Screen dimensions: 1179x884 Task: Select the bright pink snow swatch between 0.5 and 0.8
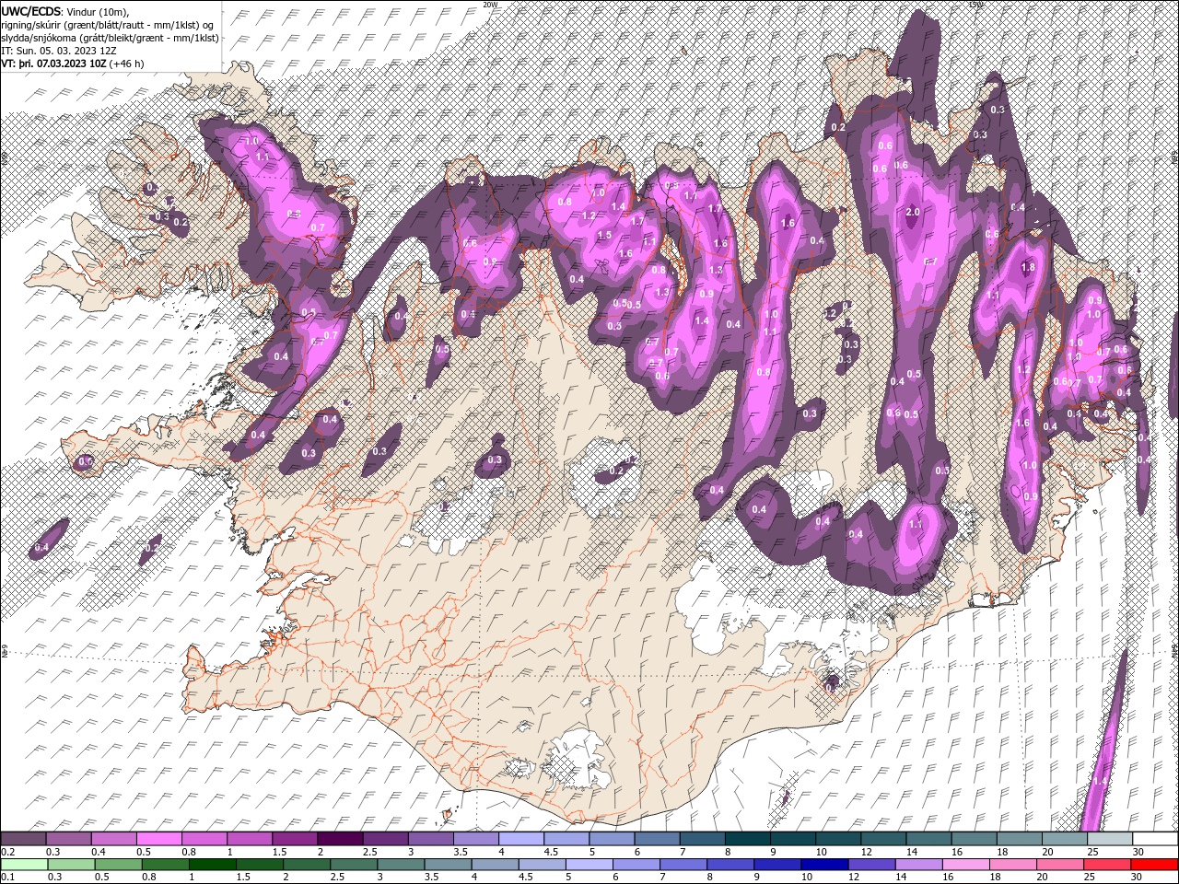pos(158,839)
